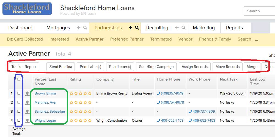Click the Print Letter(s) button
The image size is (275, 137).
pos(120,67)
